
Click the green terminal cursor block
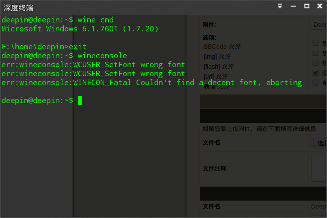(80, 101)
